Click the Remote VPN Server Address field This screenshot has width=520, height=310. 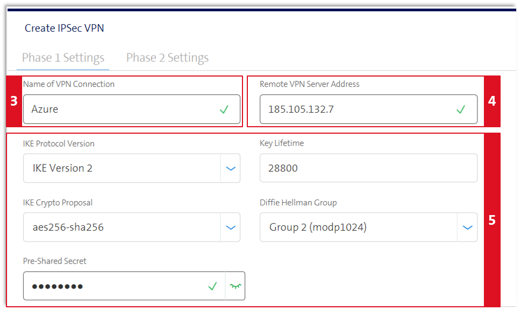tap(369, 109)
